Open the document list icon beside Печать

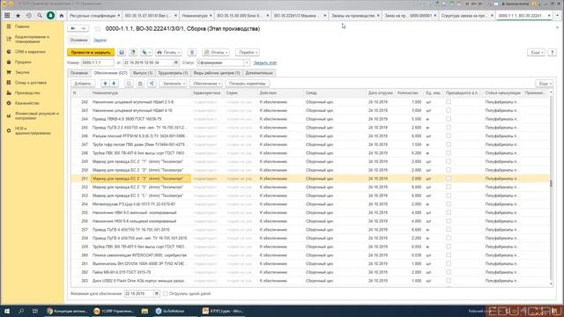(192, 53)
